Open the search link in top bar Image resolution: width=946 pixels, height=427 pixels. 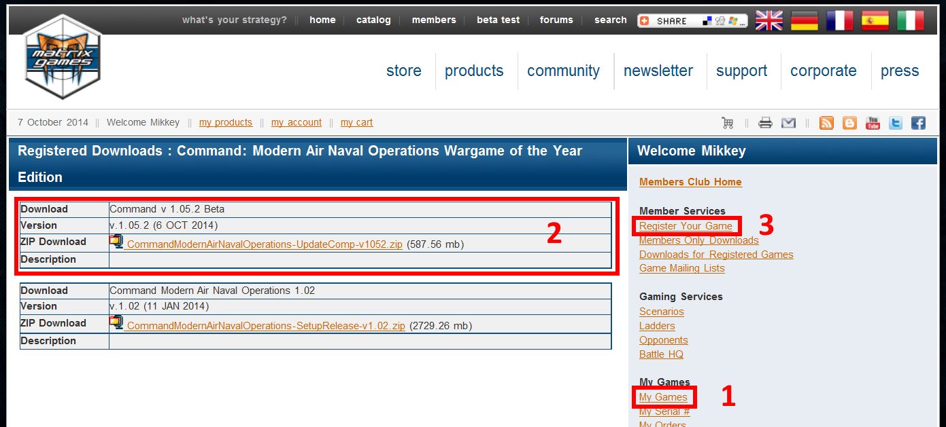(610, 20)
